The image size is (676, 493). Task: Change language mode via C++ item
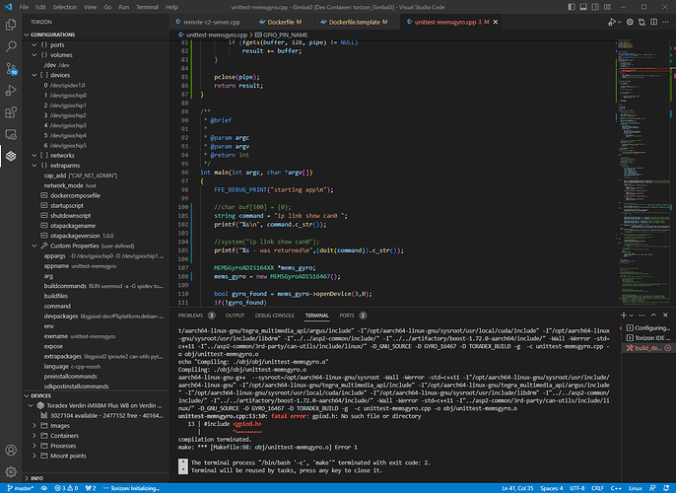[616, 488]
